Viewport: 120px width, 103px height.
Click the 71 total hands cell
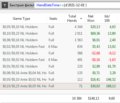click(x=81, y=86)
